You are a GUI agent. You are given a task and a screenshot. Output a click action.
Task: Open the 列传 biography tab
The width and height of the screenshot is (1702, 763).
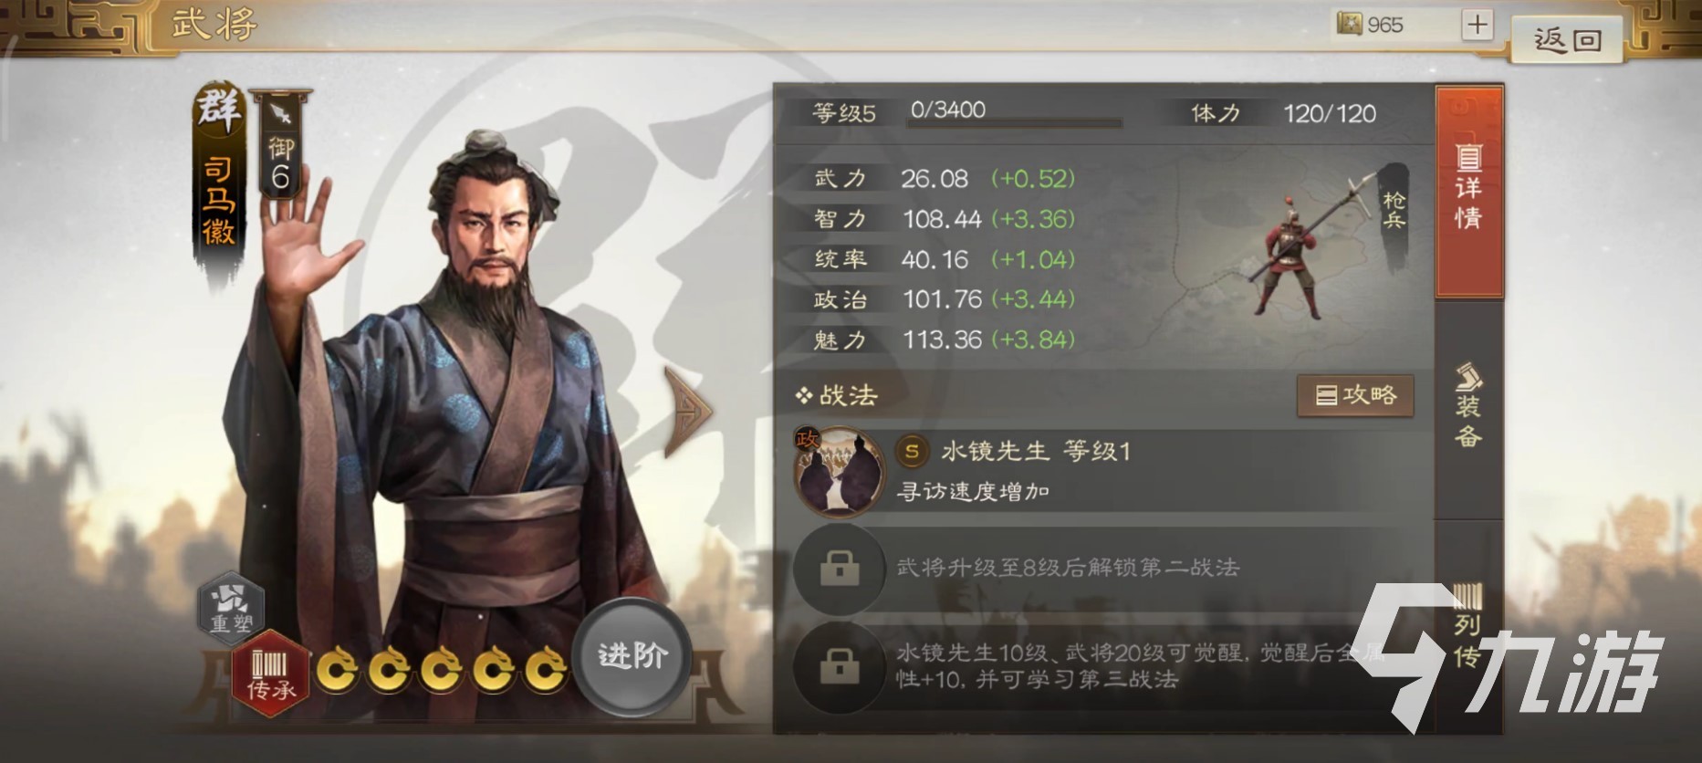tap(1468, 626)
